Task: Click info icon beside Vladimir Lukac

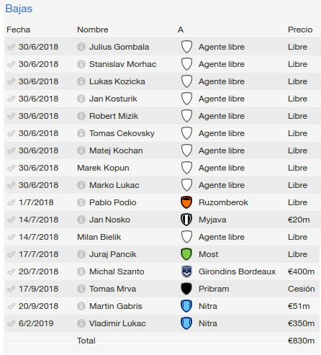Action: coord(81,323)
